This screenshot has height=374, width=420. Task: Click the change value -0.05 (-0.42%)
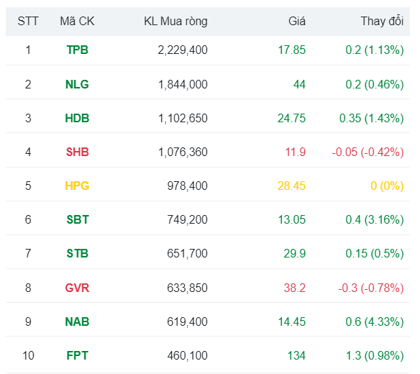point(367,152)
